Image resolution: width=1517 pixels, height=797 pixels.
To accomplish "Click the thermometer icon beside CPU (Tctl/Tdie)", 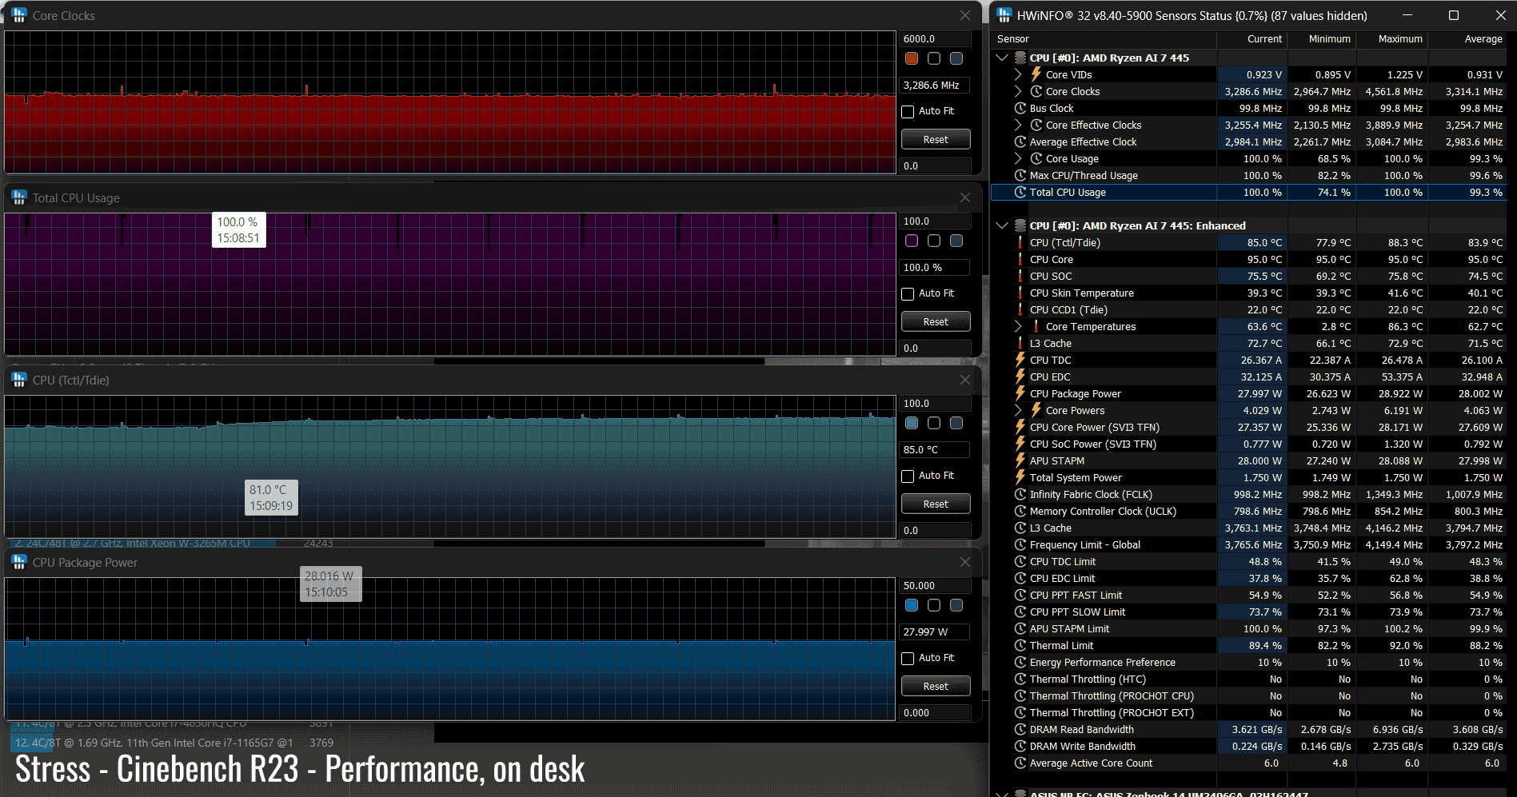I will (x=1020, y=242).
